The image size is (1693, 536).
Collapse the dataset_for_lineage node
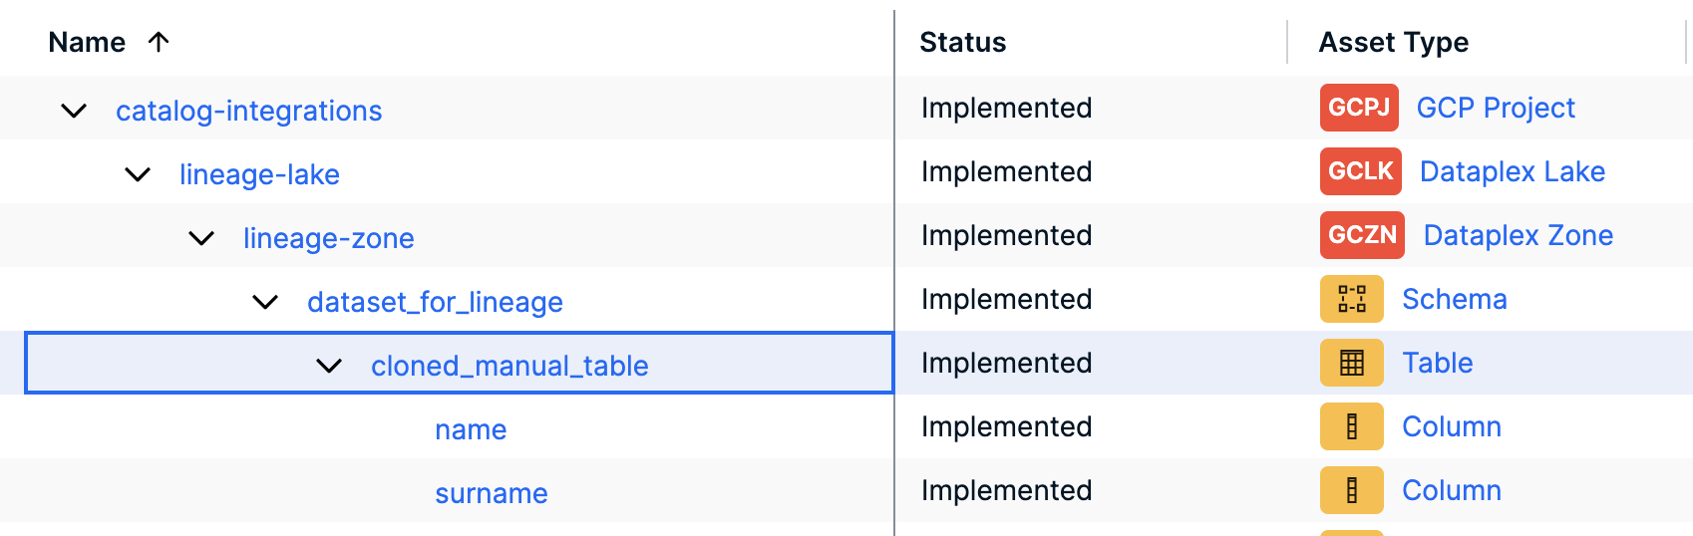click(265, 302)
